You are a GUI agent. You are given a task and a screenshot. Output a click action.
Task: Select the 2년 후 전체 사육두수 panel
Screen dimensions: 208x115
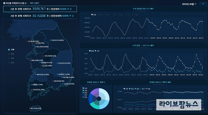click(40, 16)
